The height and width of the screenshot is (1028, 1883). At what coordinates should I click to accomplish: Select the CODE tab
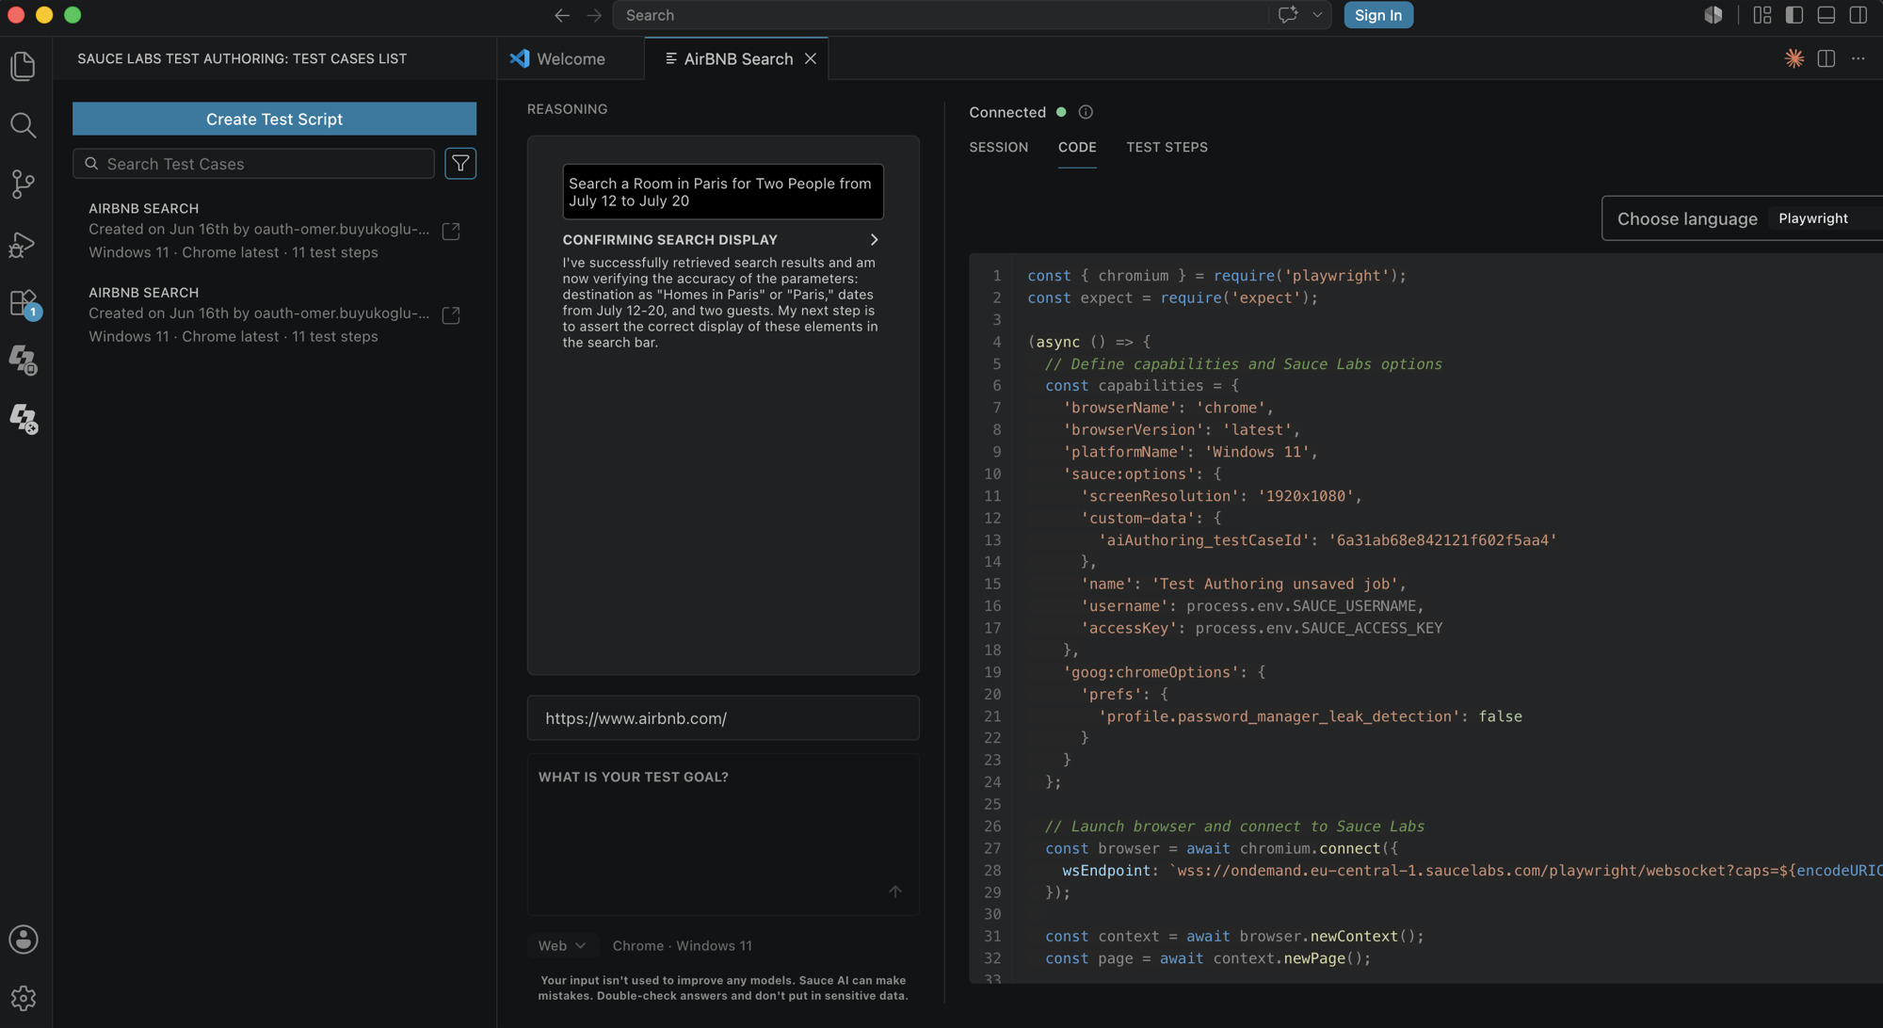pyautogui.click(x=1077, y=147)
